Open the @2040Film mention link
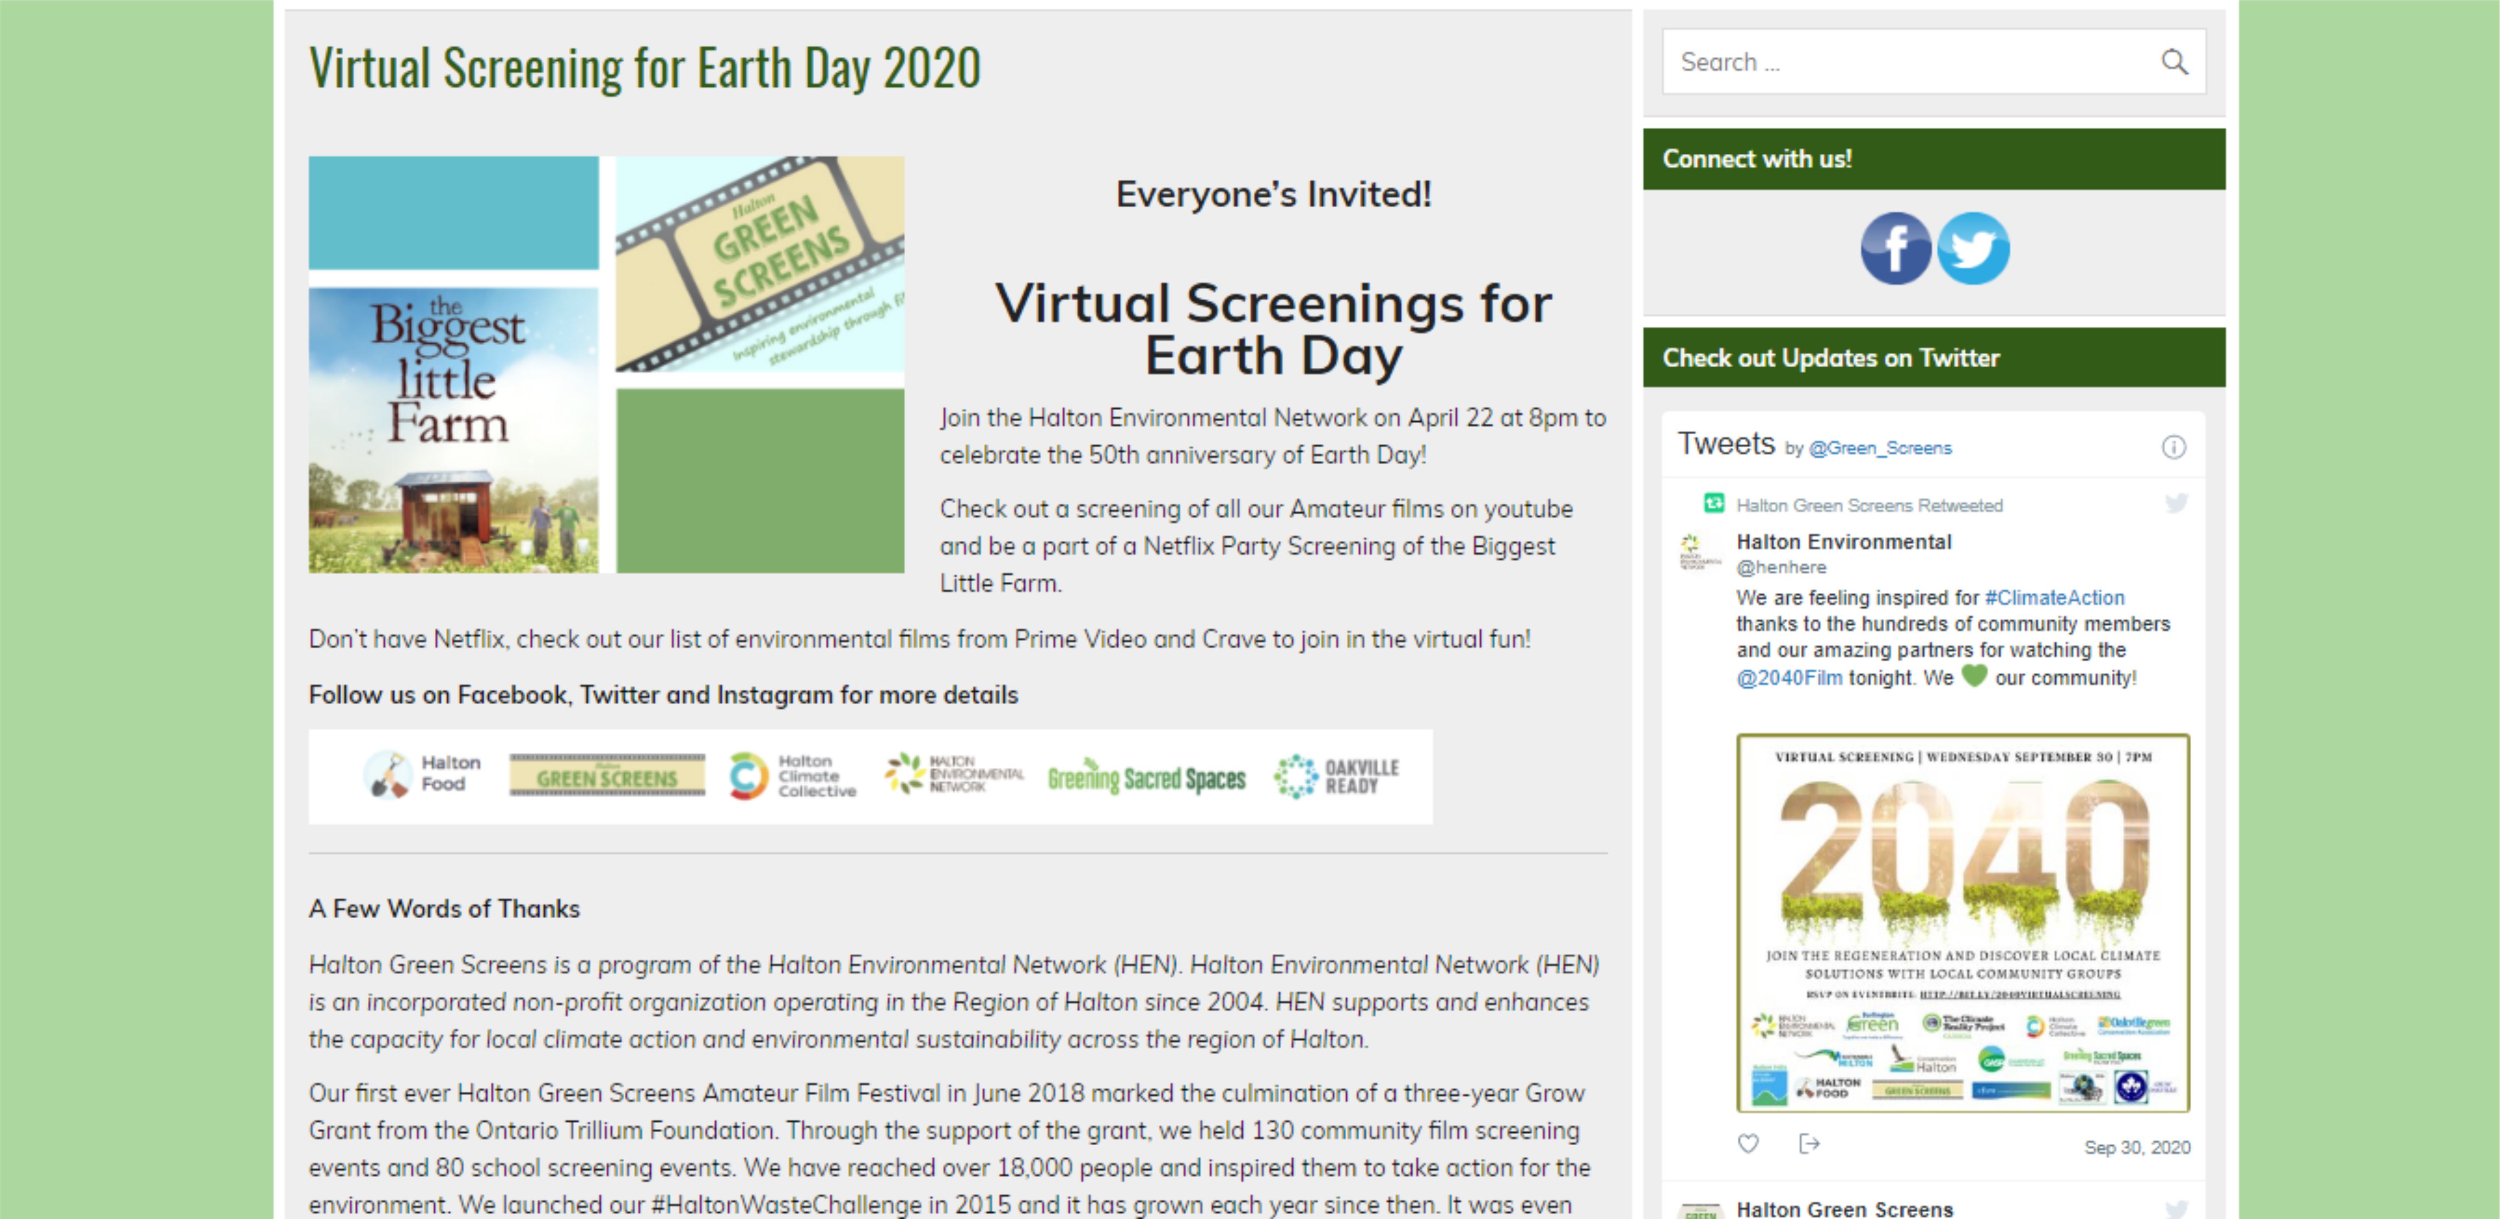The width and height of the screenshot is (2500, 1219). 1789,678
